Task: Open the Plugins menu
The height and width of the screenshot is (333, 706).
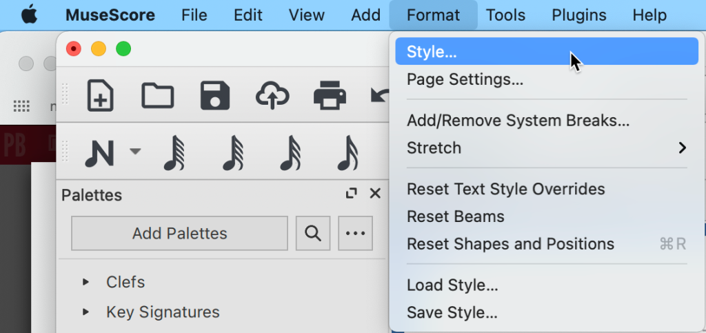Action: (x=579, y=15)
